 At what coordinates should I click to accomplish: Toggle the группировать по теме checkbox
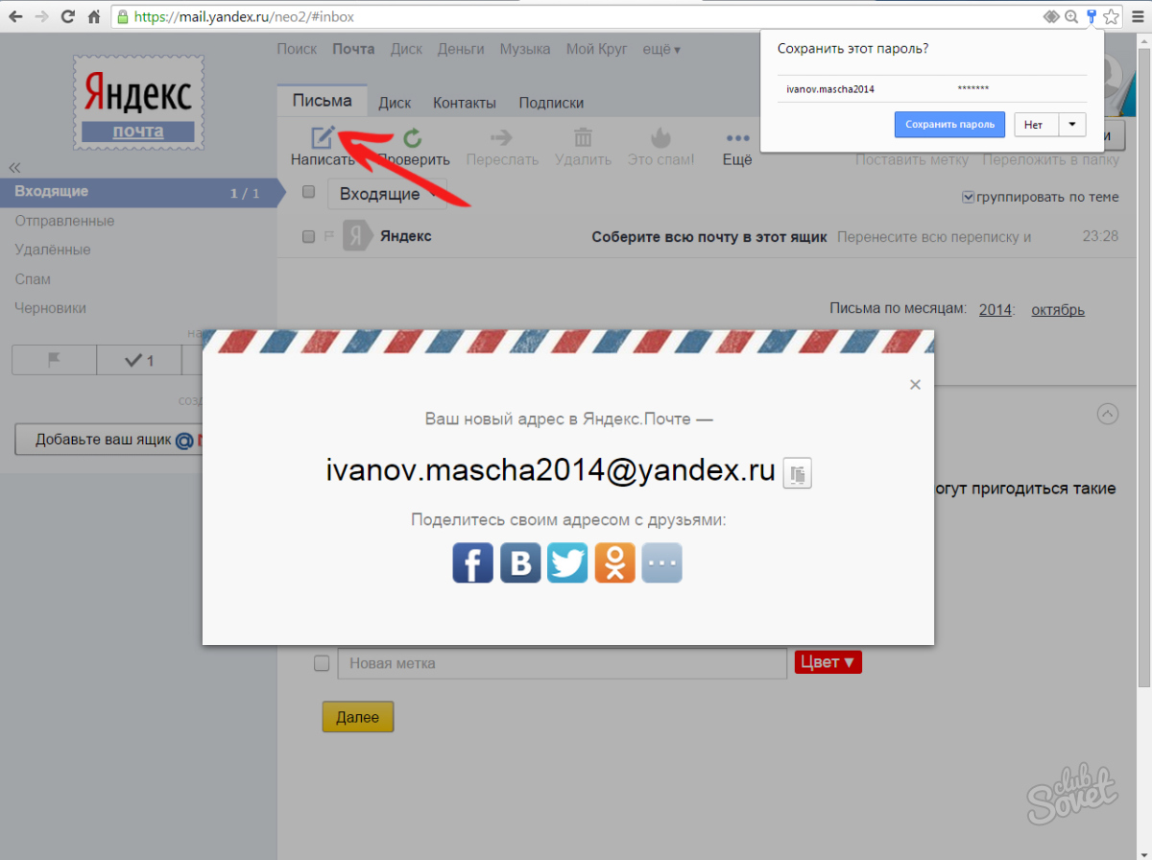click(969, 197)
